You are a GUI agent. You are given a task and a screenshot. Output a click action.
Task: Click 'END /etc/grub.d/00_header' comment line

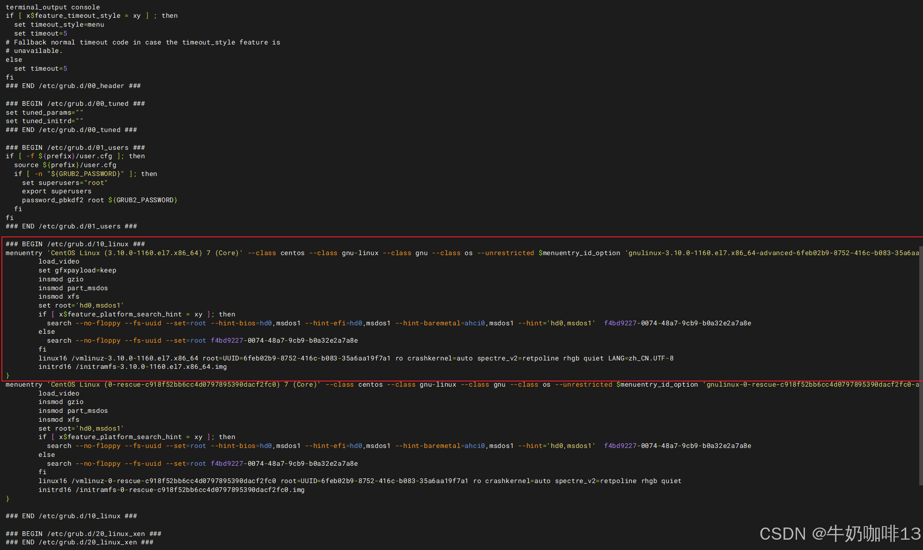(73, 86)
